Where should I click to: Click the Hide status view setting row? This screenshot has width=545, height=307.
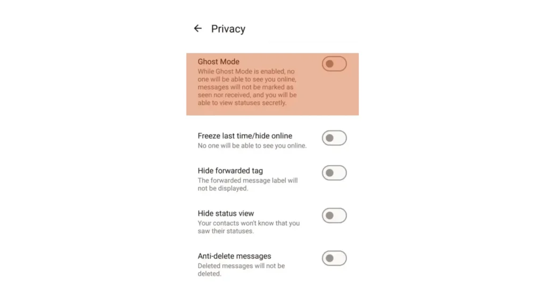226,213
